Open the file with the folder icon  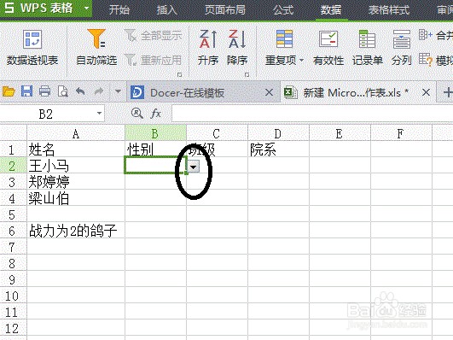coord(9,92)
